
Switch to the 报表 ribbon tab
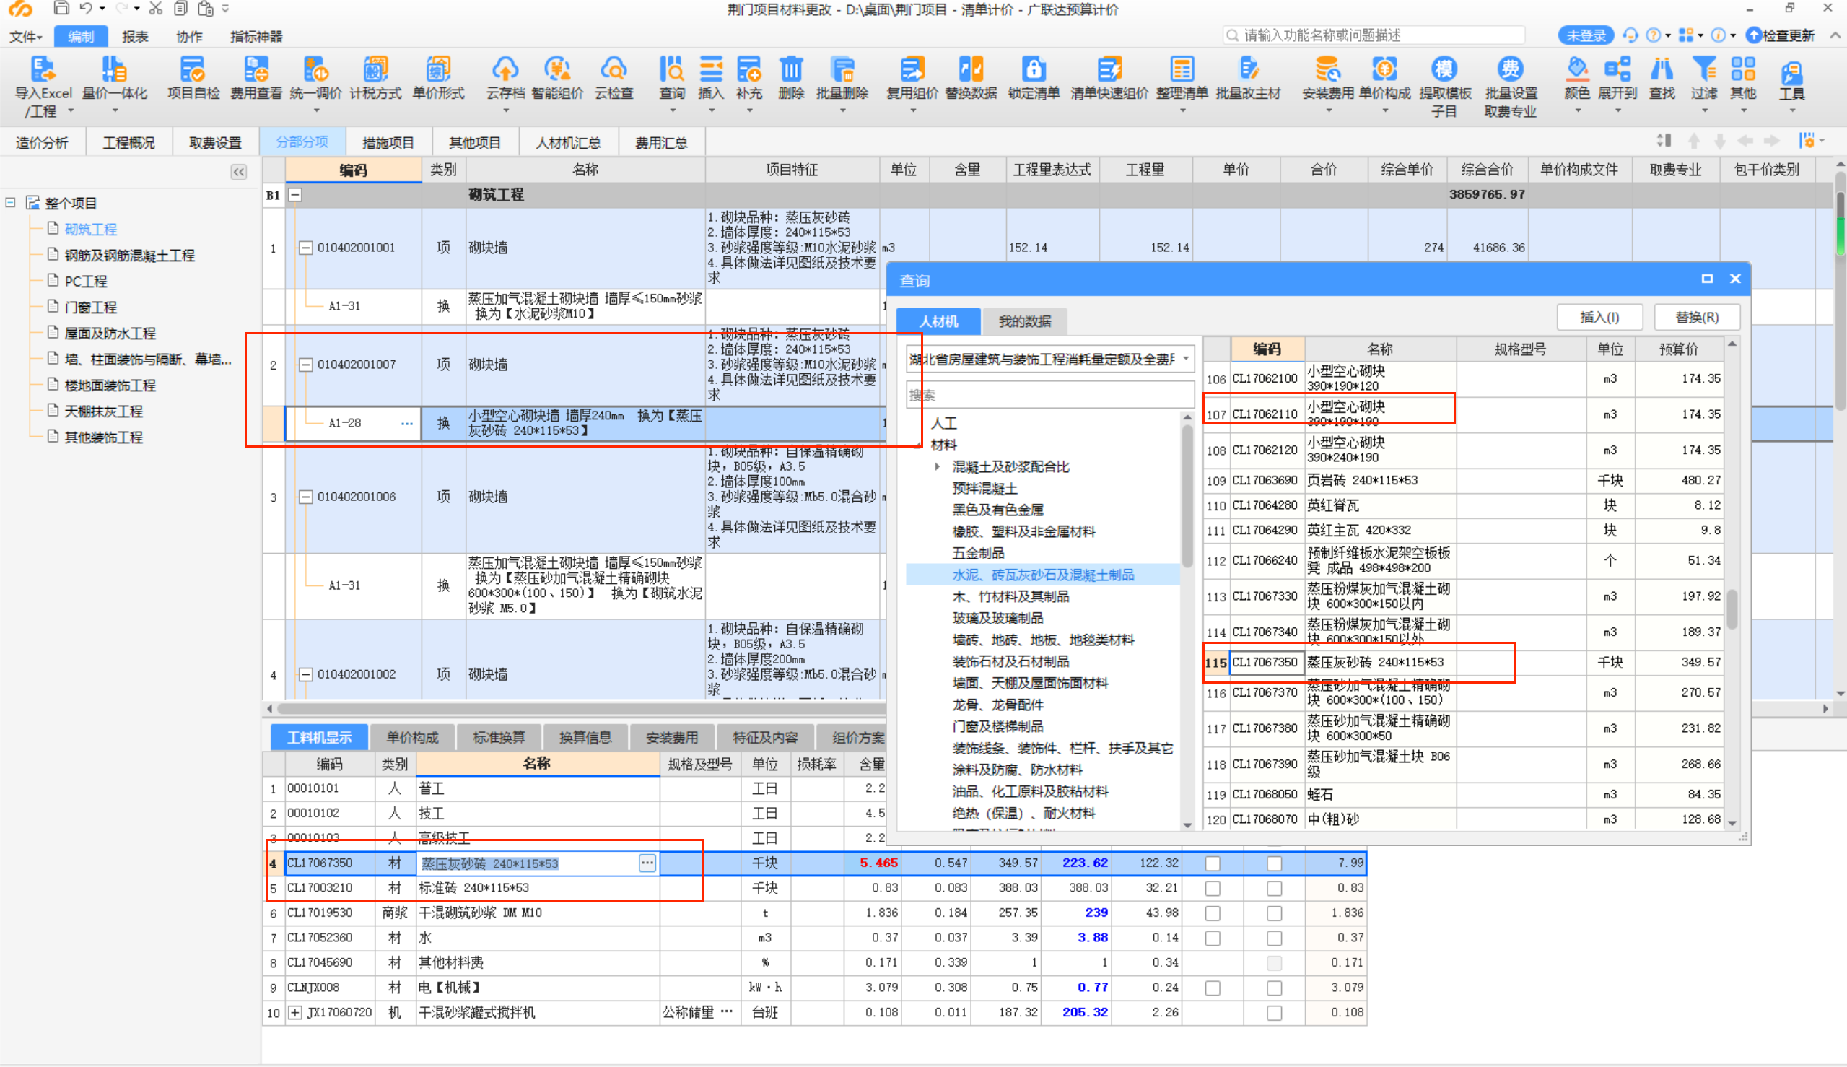coord(135,37)
